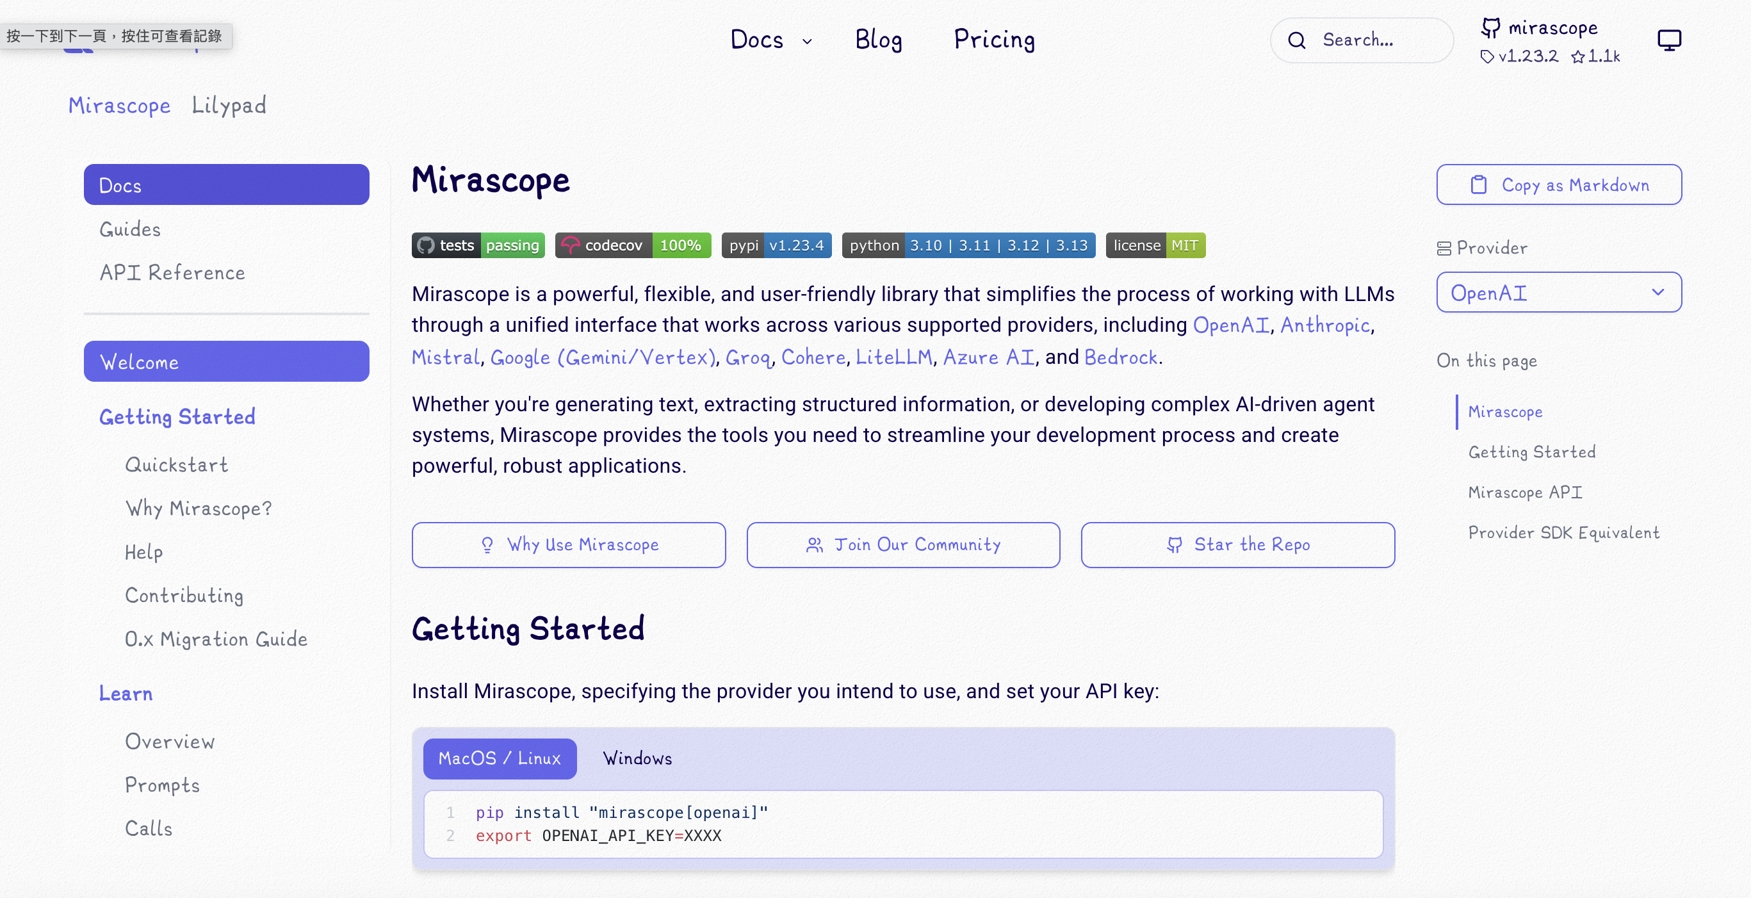
Task: Follow the Google (Gemini/Vertex) link
Action: click(x=603, y=357)
